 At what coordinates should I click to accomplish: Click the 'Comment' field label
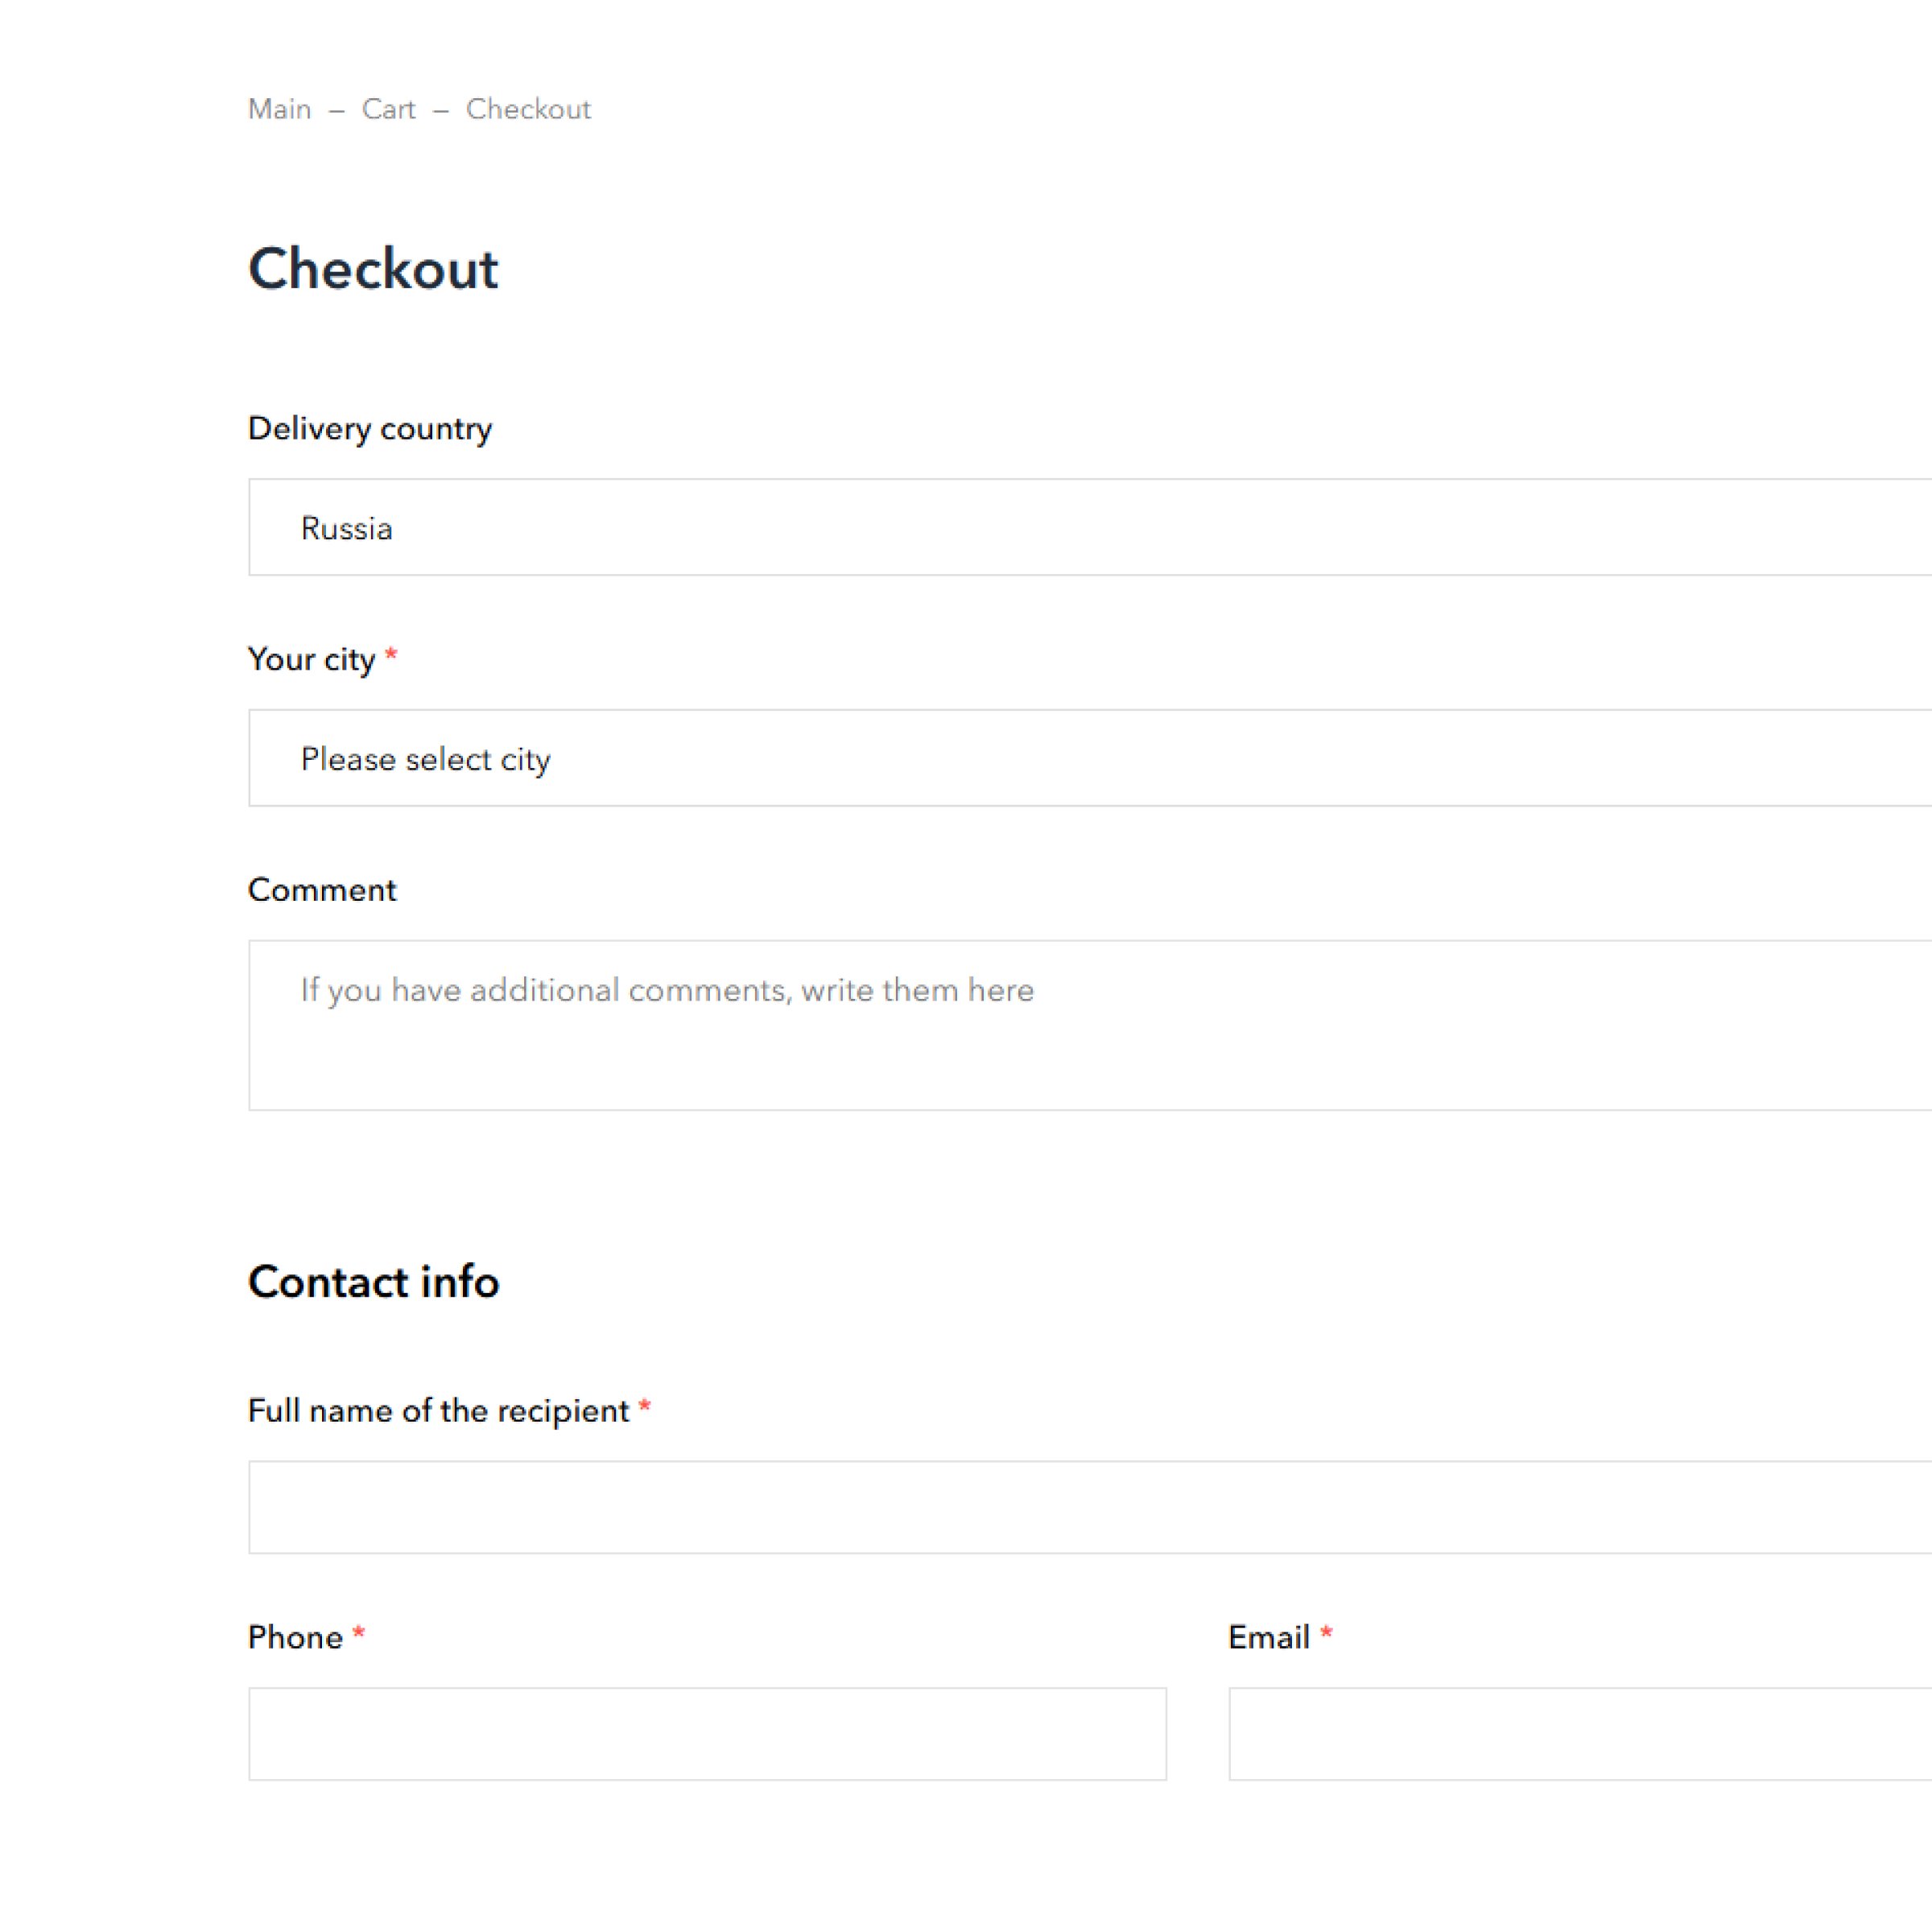[x=322, y=890]
